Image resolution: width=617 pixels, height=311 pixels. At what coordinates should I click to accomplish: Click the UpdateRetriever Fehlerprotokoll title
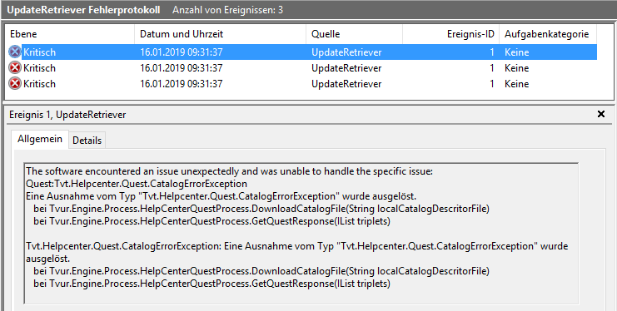(x=83, y=10)
